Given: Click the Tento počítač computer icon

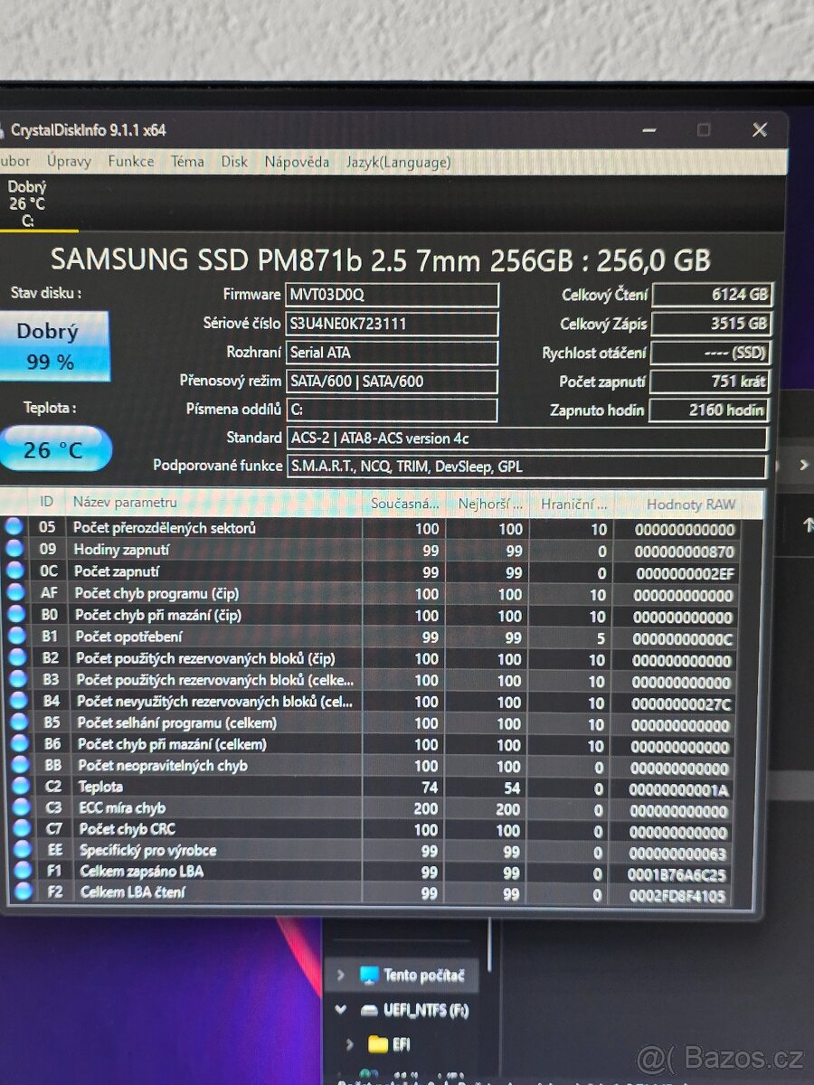Looking at the screenshot, I should click(370, 975).
